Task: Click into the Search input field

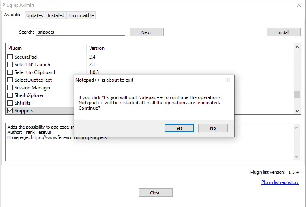Action: [x=80, y=32]
